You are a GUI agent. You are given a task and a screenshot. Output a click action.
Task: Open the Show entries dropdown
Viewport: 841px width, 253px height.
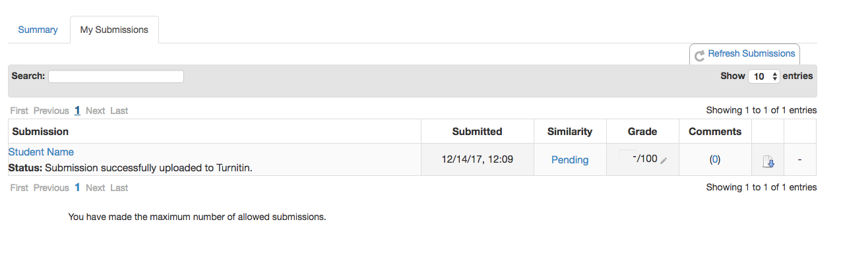point(764,76)
